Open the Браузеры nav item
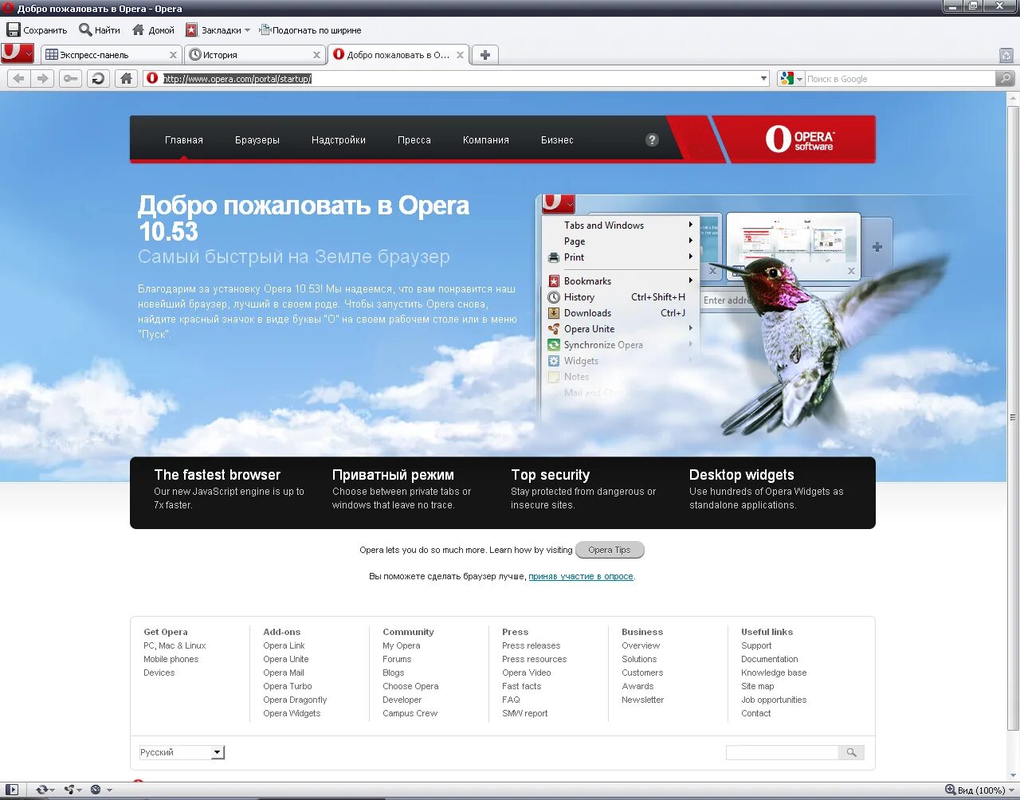Image resolution: width=1020 pixels, height=800 pixels. point(257,139)
